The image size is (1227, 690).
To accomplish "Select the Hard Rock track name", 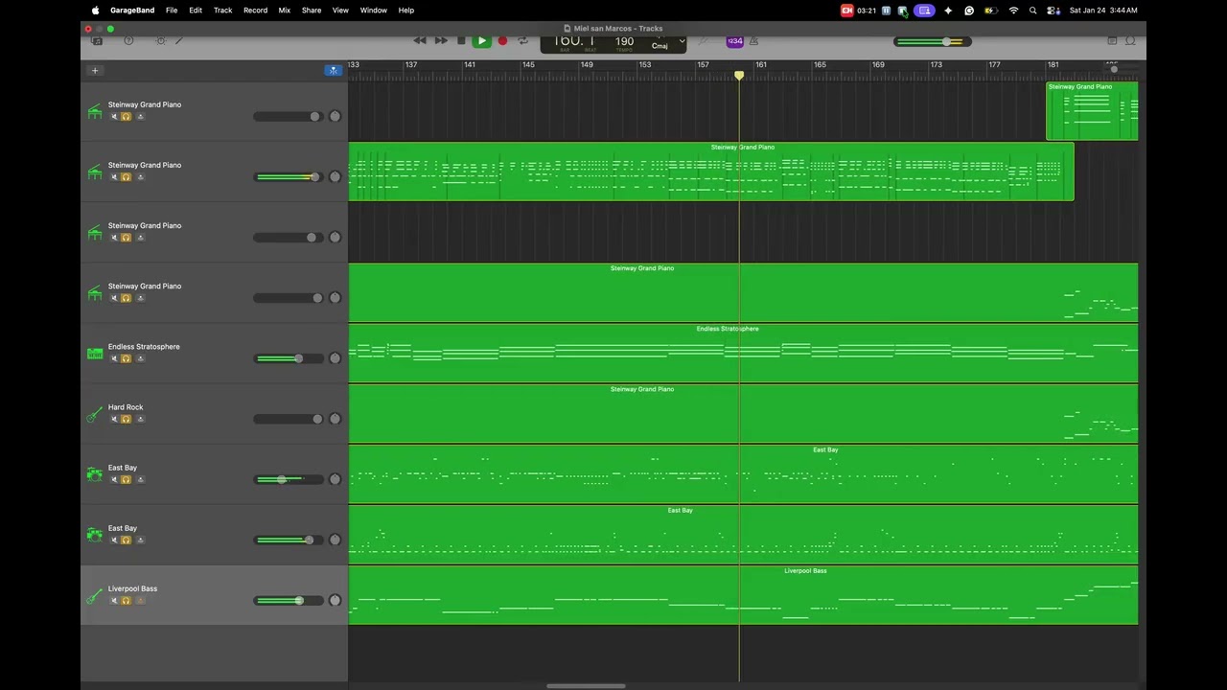I will point(126,407).
